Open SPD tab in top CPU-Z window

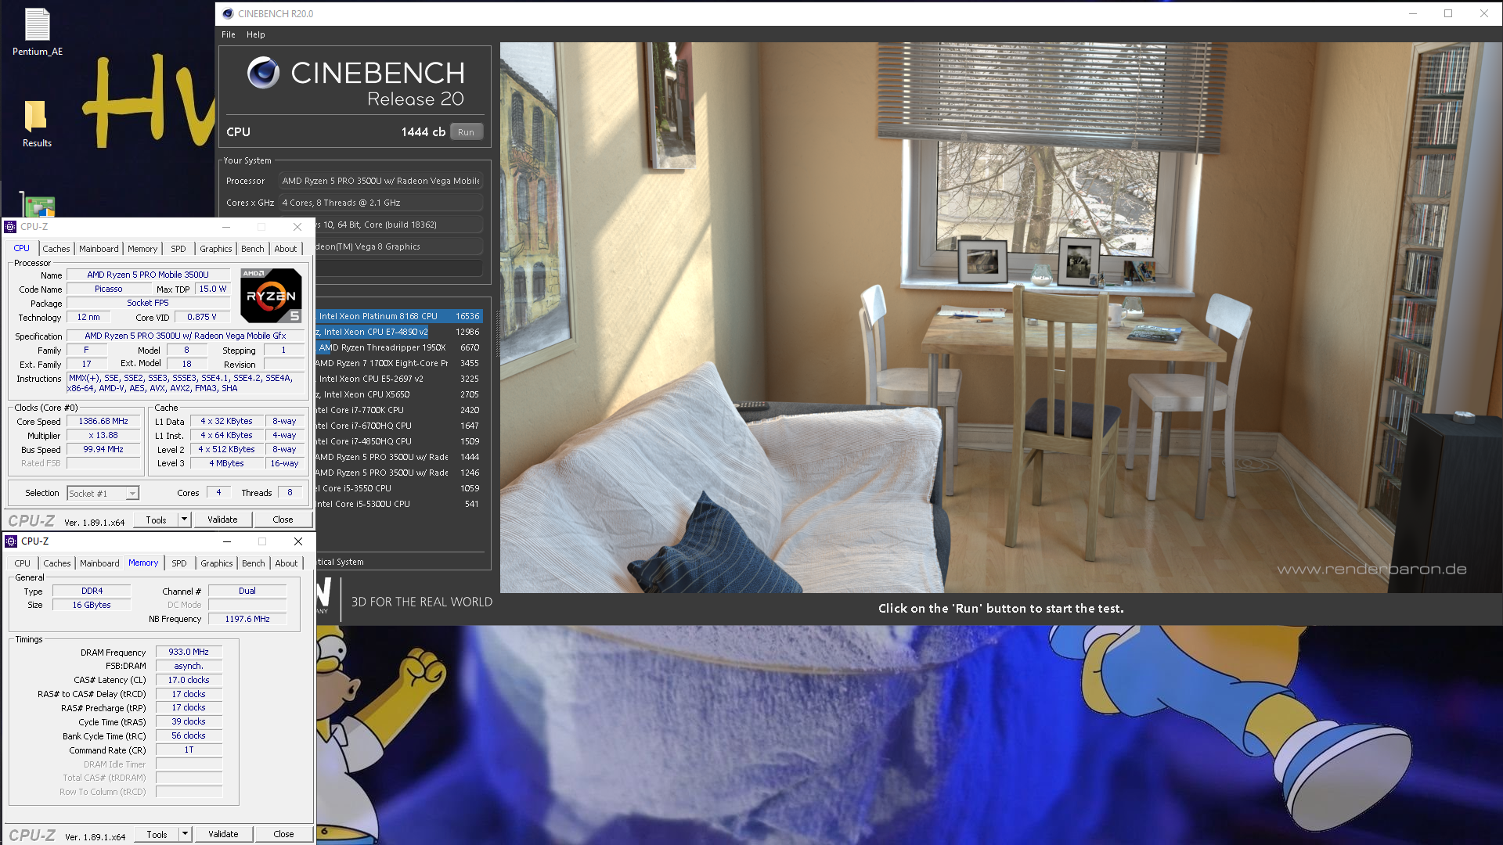point(178,249)
